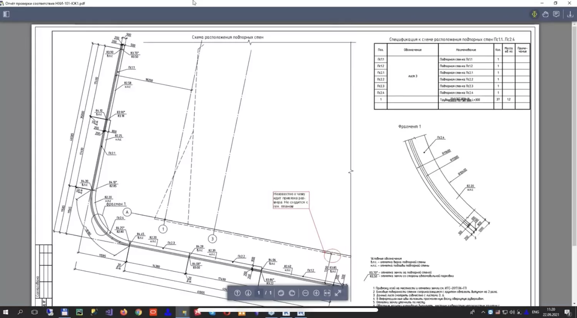Open Windows search from the taskbar
The height and width of the screenshot is (318, 577).
[20, 312]
